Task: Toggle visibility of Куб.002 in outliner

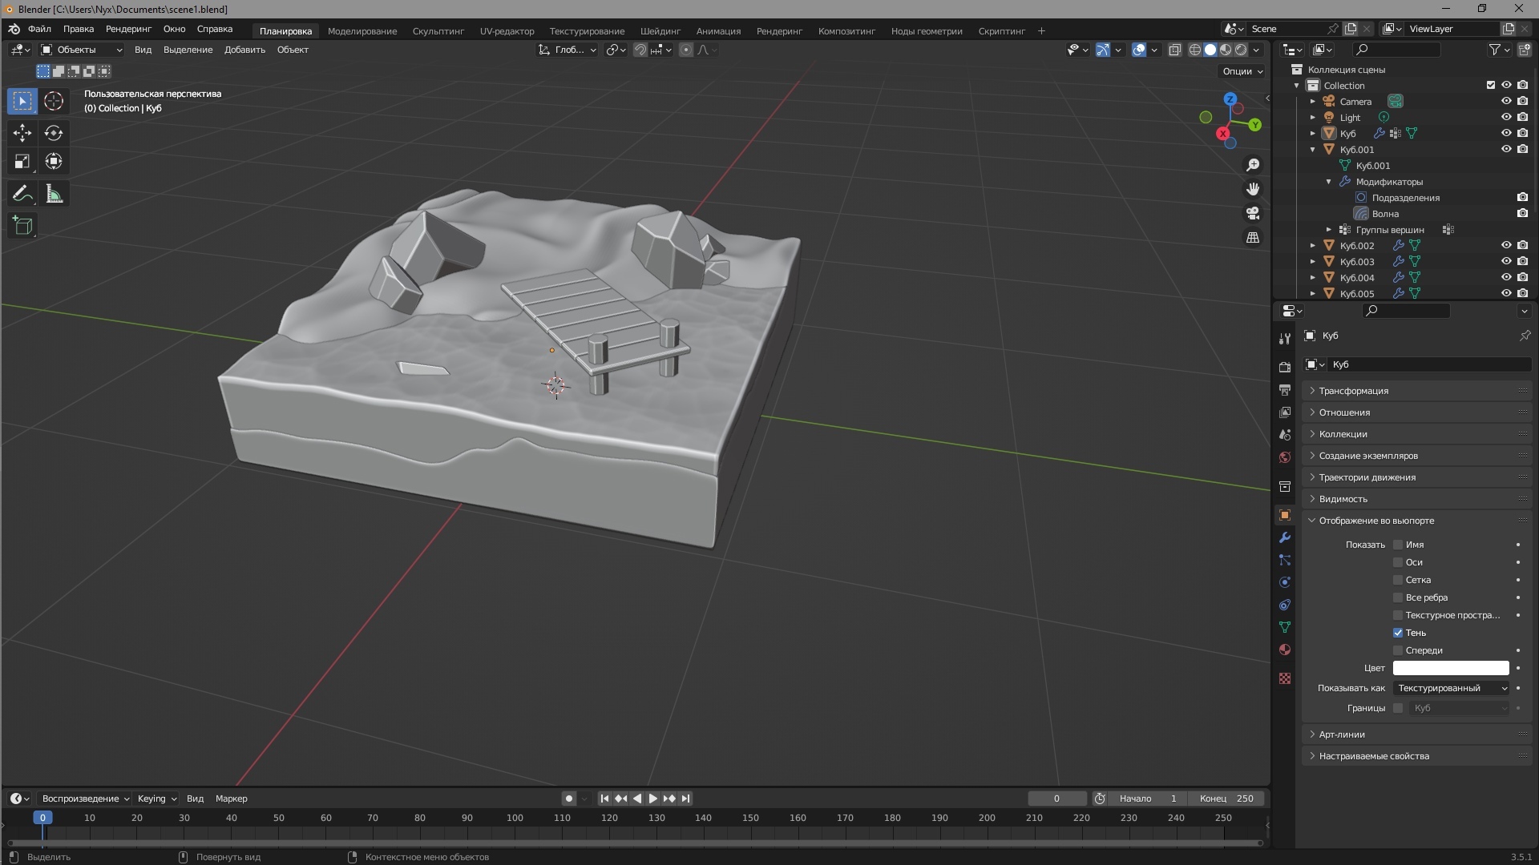Action: (x=1506, y=245)
